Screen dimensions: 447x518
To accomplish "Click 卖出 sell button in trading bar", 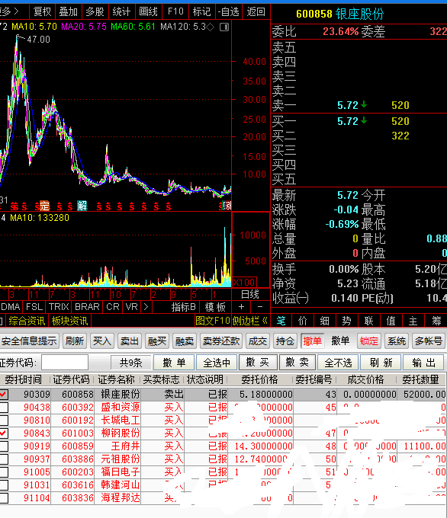I will coord(130,341).
